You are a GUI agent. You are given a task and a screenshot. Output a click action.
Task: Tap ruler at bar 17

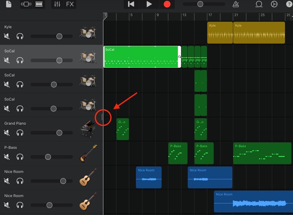pos(210,15)
